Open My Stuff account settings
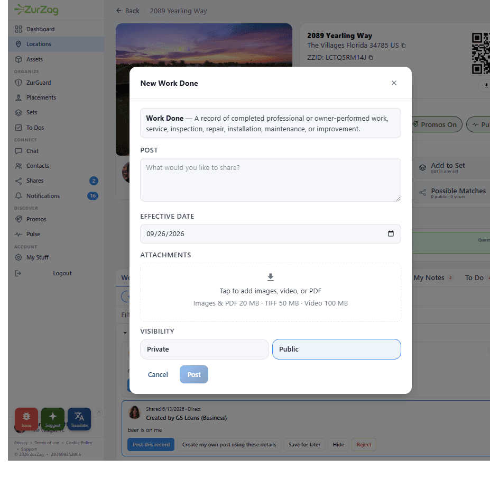This screenshot has width=490, height=485. point(56,257)
